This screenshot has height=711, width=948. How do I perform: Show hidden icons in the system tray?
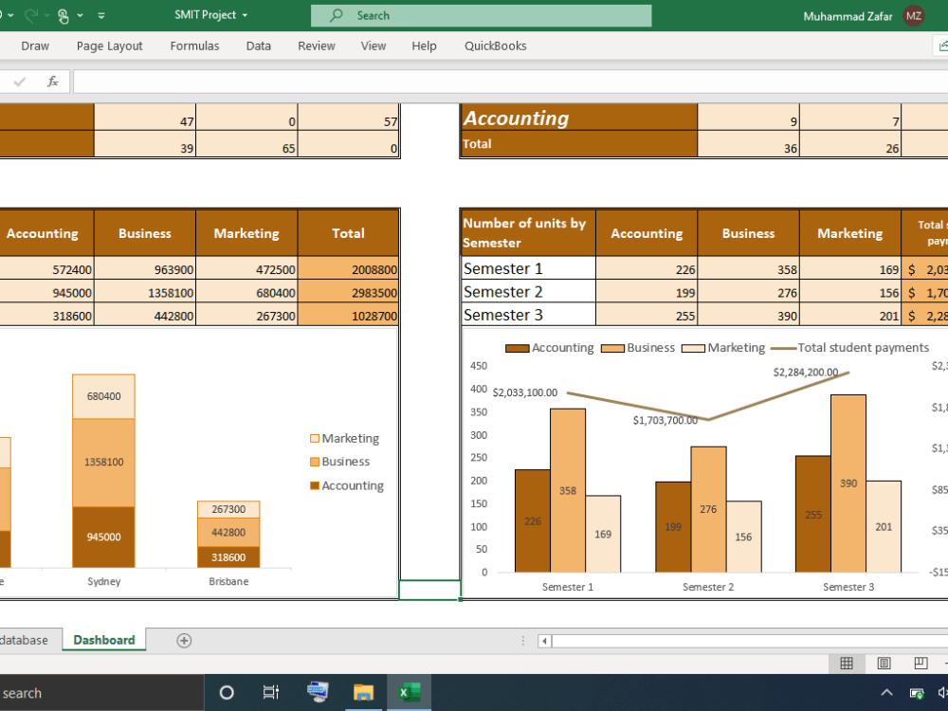coord(886,692)
